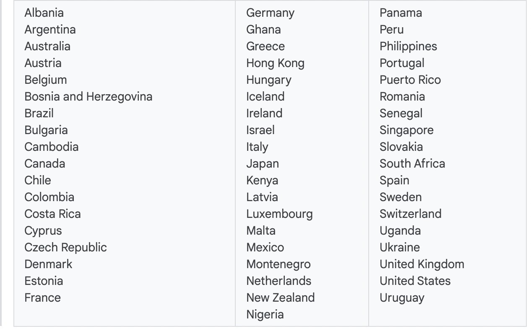Select Philippines in the third column

pos(408,47)
